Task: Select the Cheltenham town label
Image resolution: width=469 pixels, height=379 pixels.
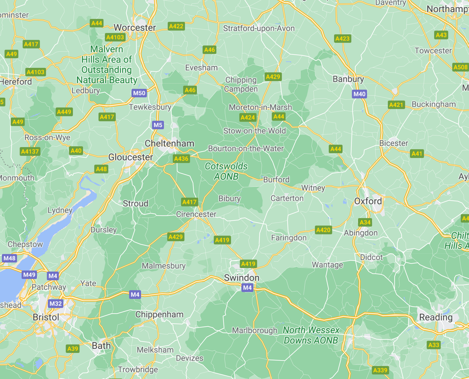Action: pos(170,143)
